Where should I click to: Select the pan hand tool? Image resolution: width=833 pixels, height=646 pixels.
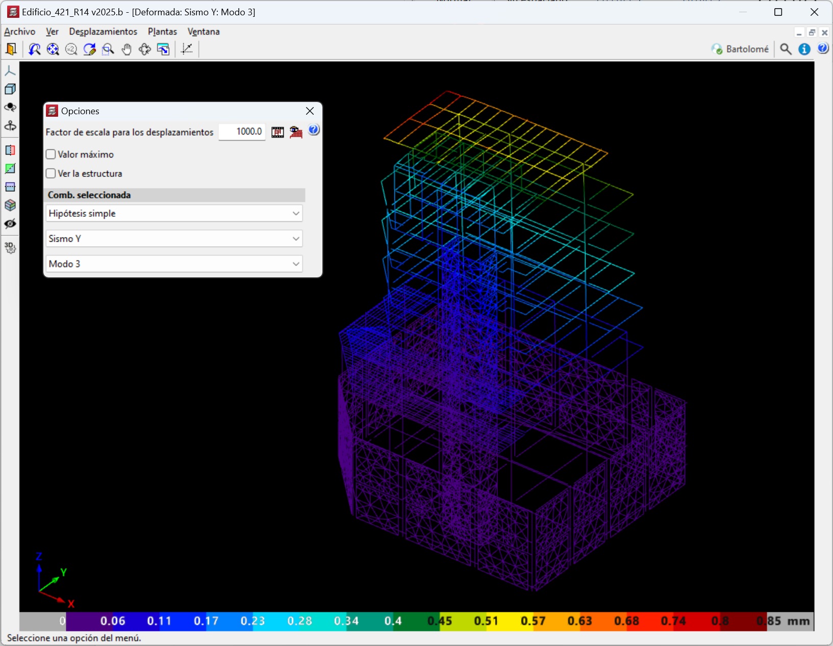(x=127, y=49)
